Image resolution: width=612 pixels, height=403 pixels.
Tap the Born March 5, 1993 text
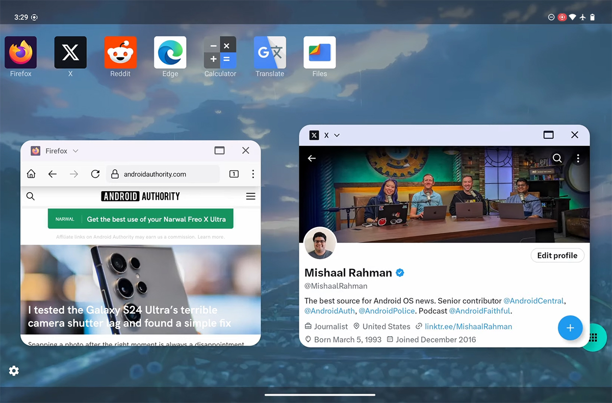coord(347,339)
